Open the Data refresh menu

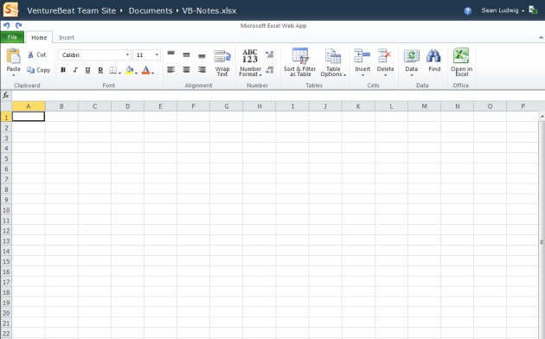point(411,62)
